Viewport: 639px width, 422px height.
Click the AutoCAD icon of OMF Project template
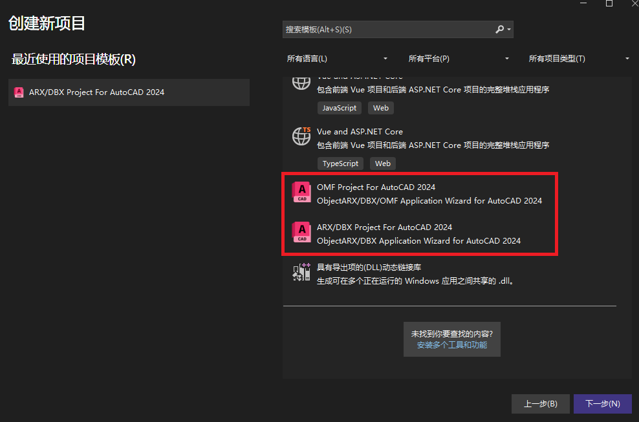pyautogui.click(x=301, y=191)
